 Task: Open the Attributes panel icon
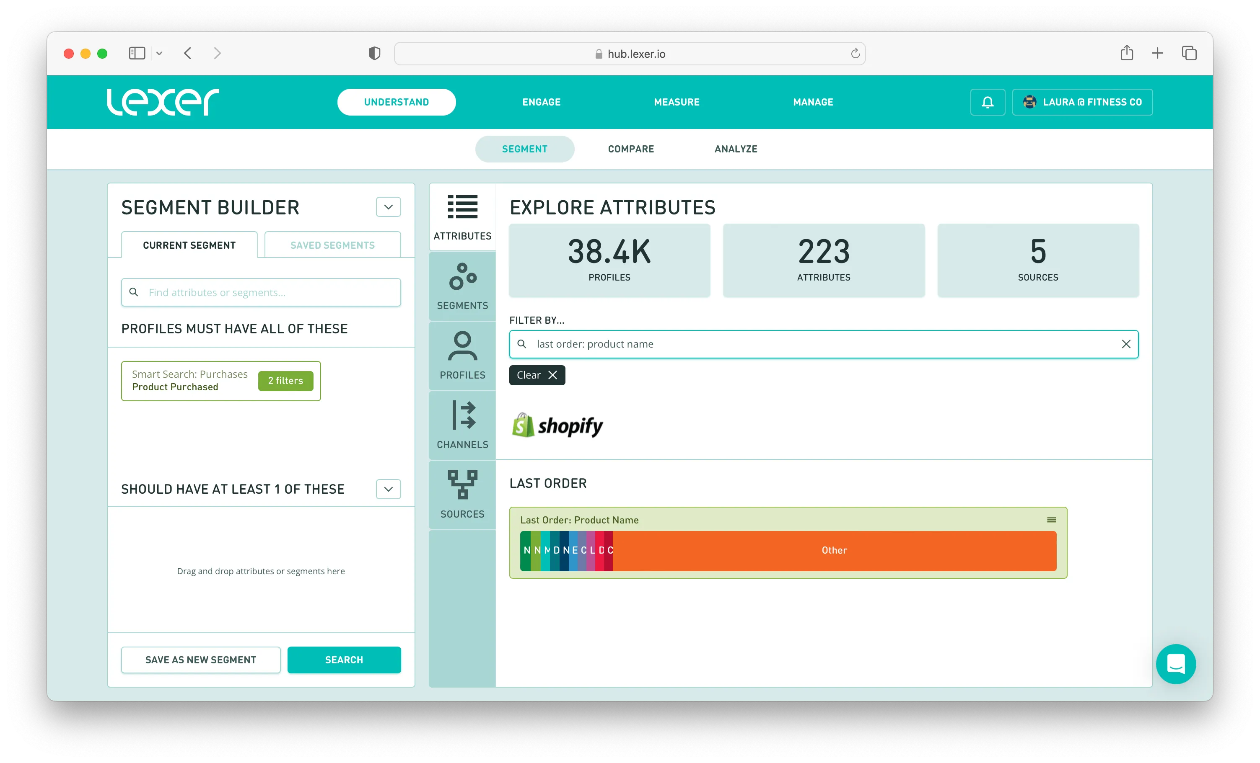coord(462,217)
